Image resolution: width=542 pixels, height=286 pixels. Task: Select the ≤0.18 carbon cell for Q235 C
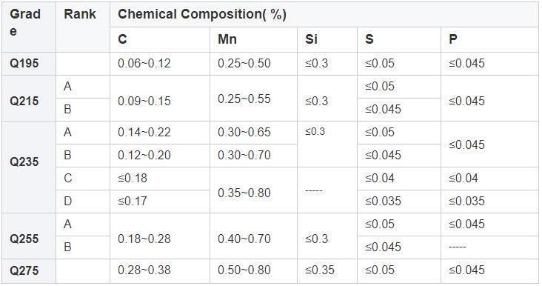click(x=160, y=179)
